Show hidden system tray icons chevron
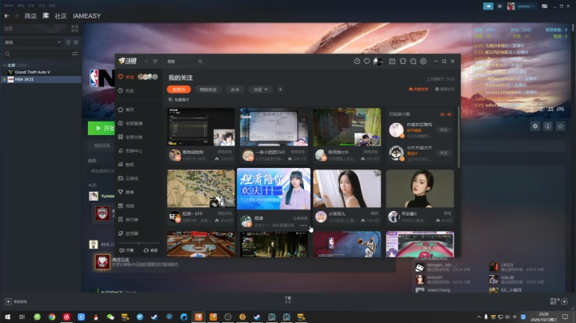The width and height of the screenshot is (576, 323). pyautogui.click(x=478, y=317)
